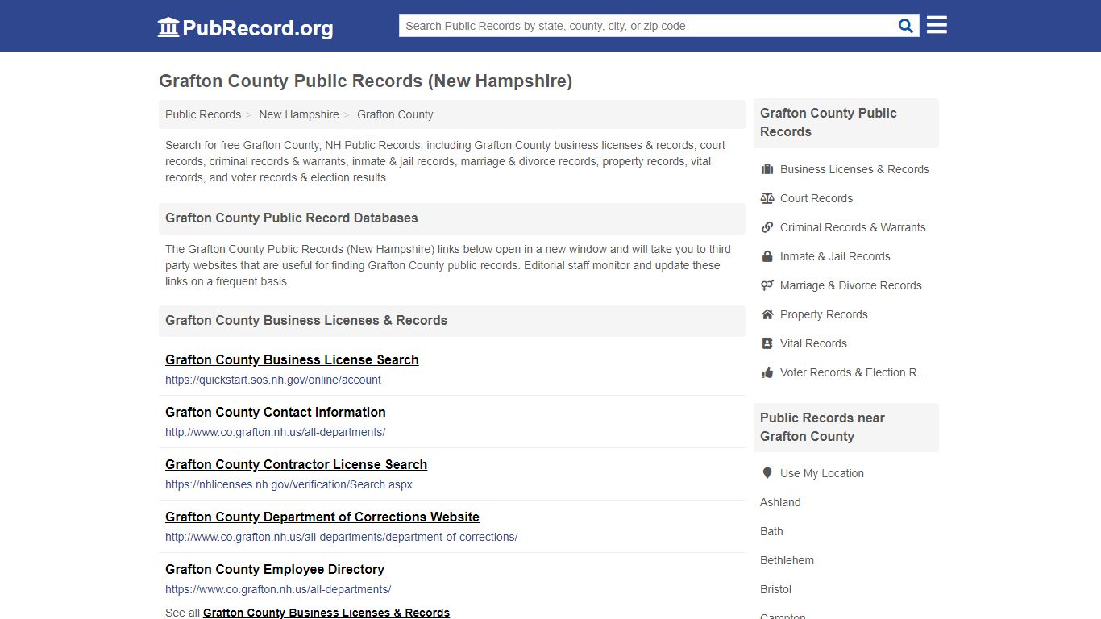
Task: Click the Grafton County Business Licenses & Records heading
Action: coord(306,320)
